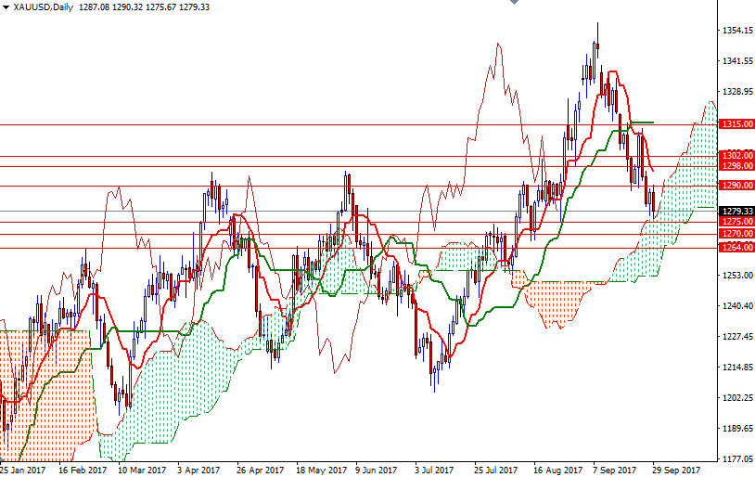Click the 1214.85 price scale value

(737, 367)
